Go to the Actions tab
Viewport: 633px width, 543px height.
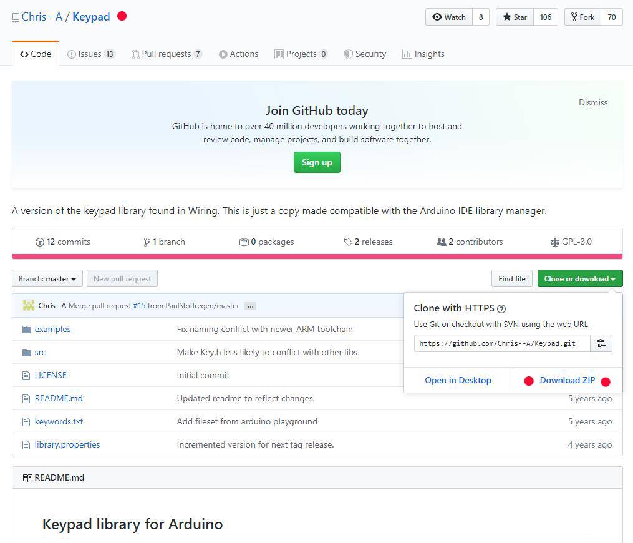[x=239, y=54]
